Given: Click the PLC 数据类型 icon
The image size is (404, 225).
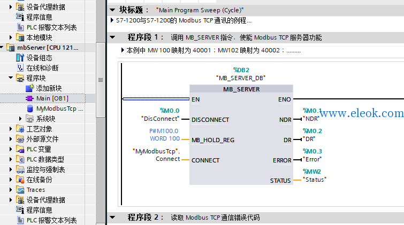Looking at the screenshot, I should [x=20, y=159].
